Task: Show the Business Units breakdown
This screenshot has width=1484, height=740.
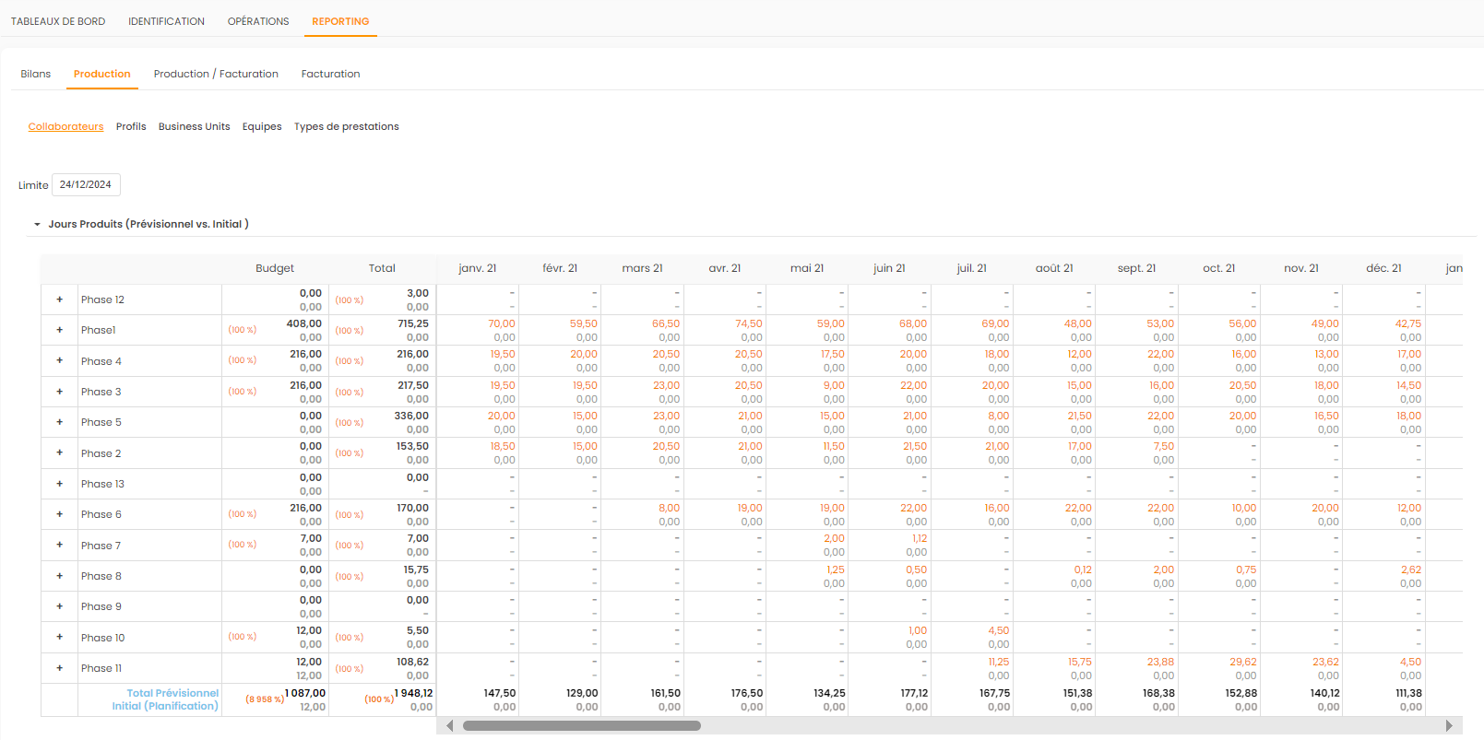Action: [194, 126]
